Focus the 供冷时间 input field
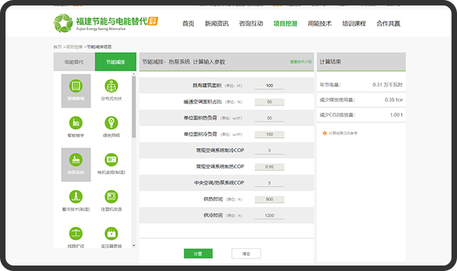The image size is (457, 271). [x=270, y=215]
